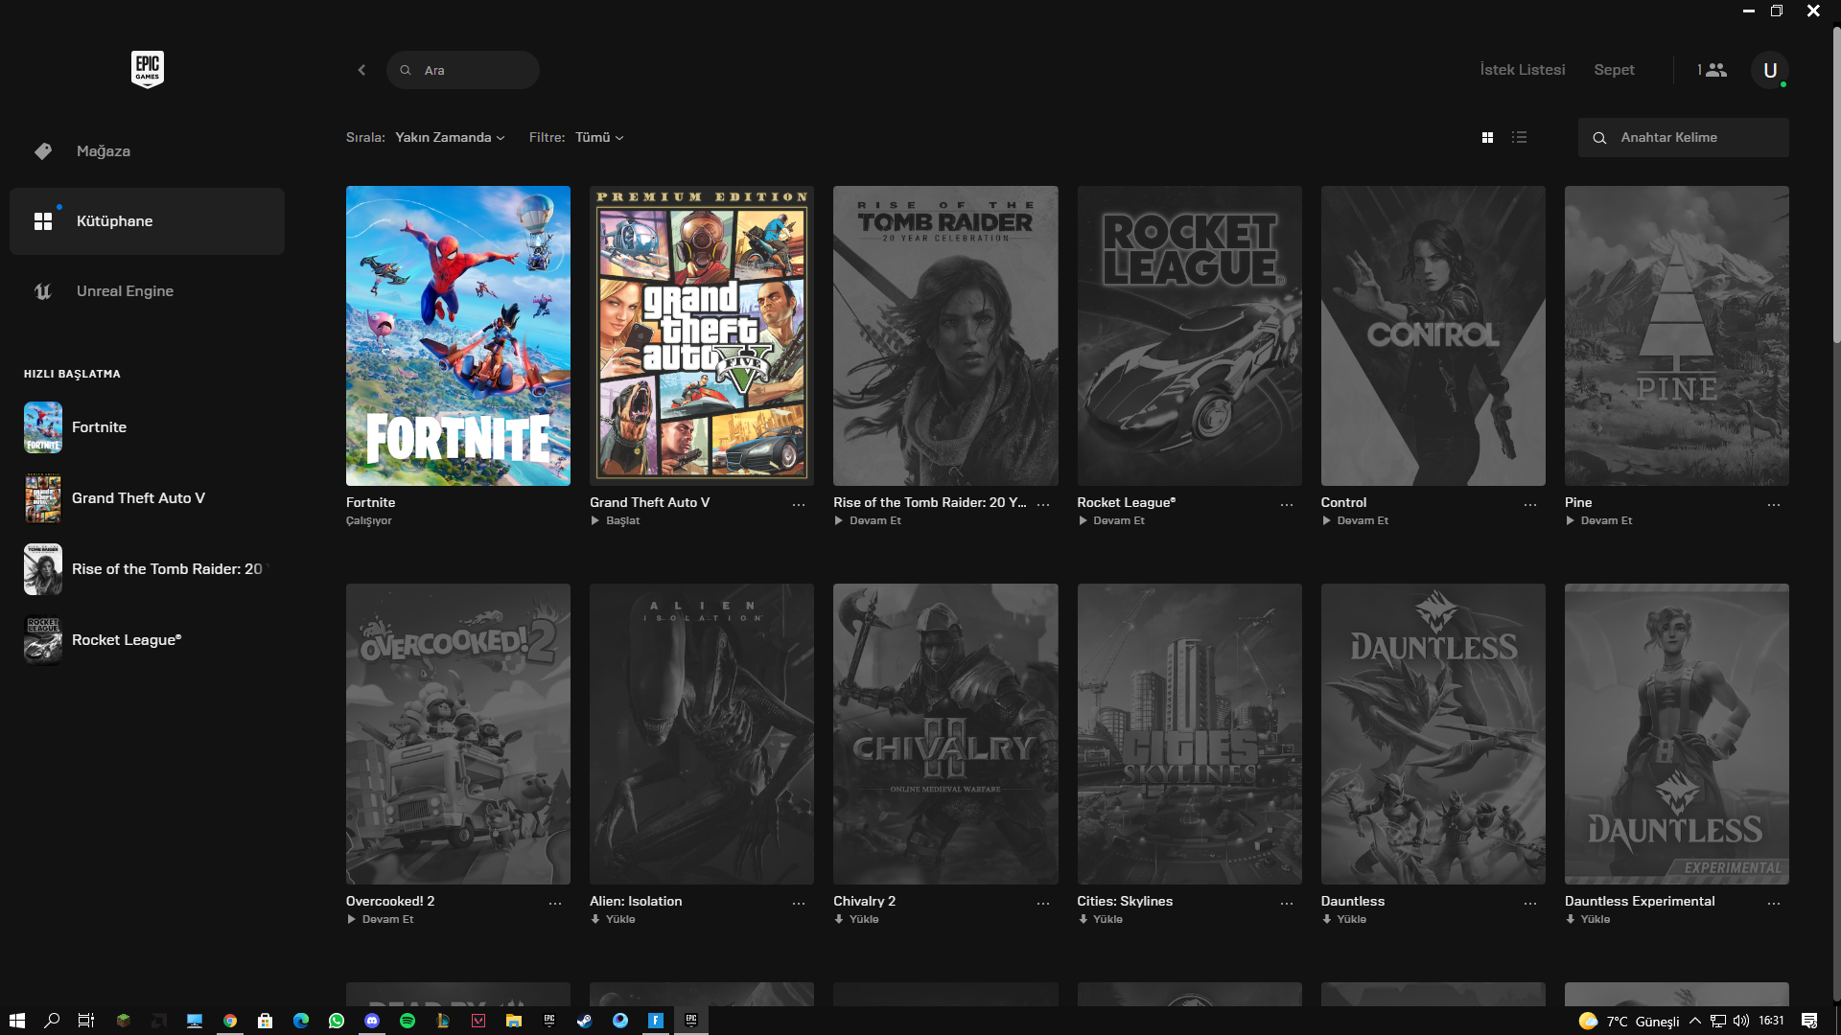Viewport: 1841px width, 1035px height.
Task: Open İstek Listesi wishlist
Action: click(1523, 70)
